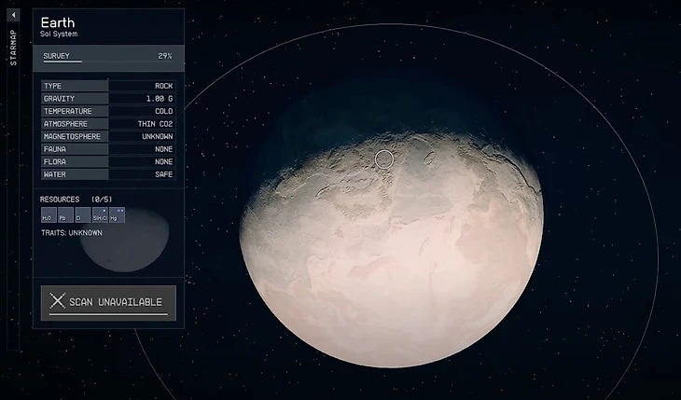The image size is (681, 400).
Task: Click the planet preview thumbnail in panel
Action: [x=125, y=240]
